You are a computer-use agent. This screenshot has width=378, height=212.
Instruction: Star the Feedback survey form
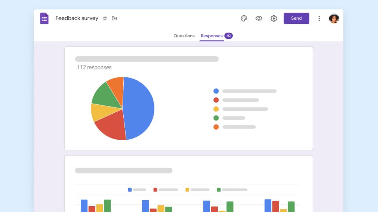coord(105,18)
